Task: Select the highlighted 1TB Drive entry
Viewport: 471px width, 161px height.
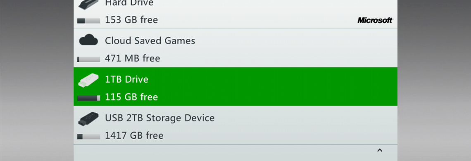Action: pos(235,87)
